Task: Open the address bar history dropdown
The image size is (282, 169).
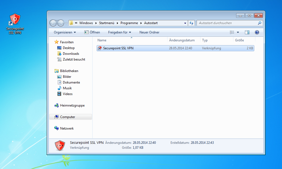Action: click(x=185, y=23)
